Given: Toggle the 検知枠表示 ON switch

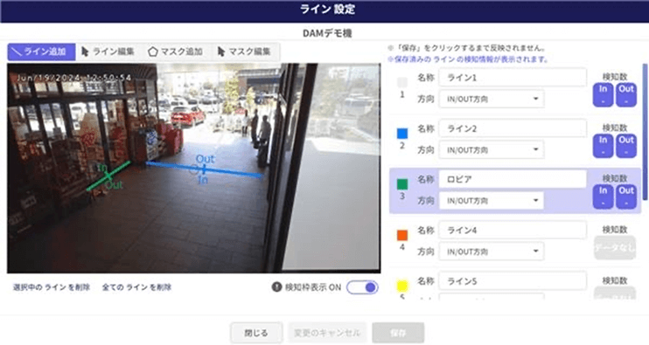Looking at the screenshot, I should tap(363, 287).
